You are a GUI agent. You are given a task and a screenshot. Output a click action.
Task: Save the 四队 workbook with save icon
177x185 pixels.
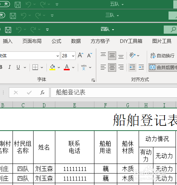(x=8, y=30)
